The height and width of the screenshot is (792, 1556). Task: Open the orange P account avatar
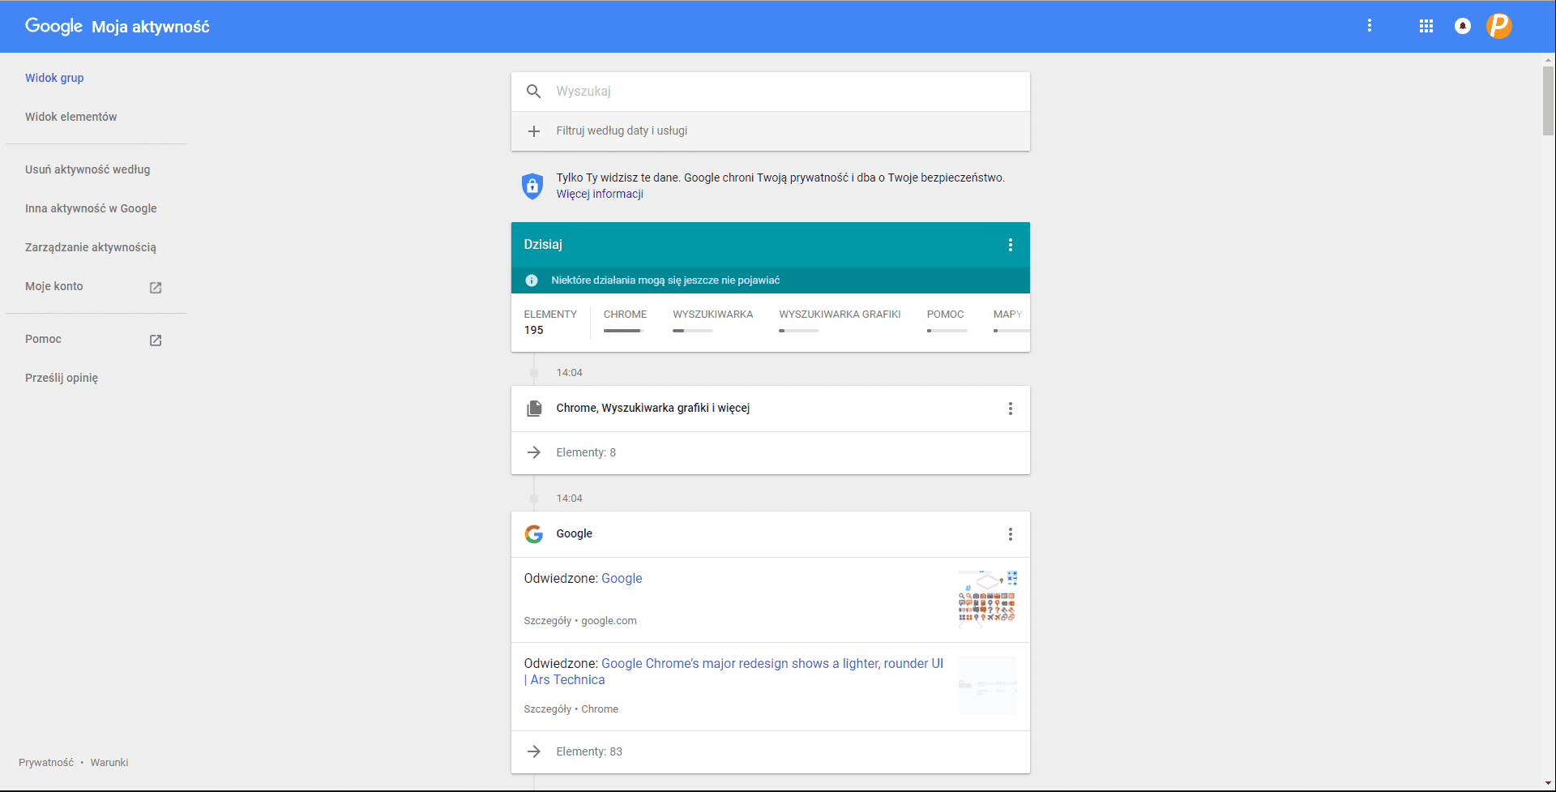(x=1499, y=26)
